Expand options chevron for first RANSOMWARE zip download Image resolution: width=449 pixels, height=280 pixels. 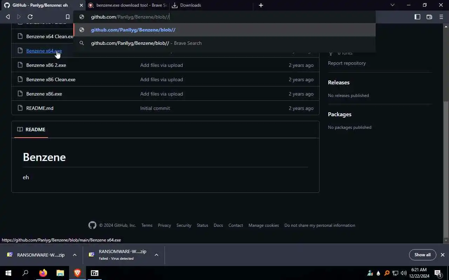click(x=75, y=255)
